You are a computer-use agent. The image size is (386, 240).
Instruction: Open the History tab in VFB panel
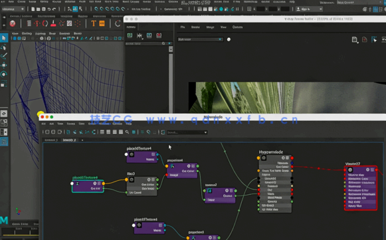click(x=131, y=27)
